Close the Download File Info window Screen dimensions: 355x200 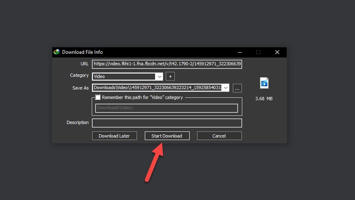[x=277, y=52]
